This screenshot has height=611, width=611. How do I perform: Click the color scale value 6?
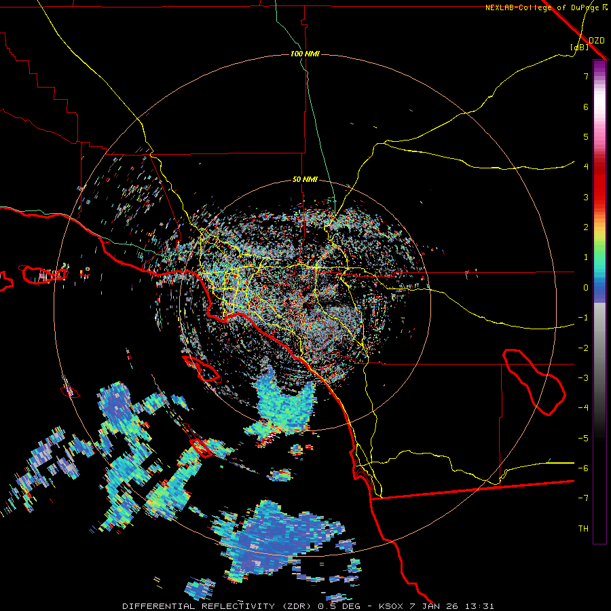point(586,107)
